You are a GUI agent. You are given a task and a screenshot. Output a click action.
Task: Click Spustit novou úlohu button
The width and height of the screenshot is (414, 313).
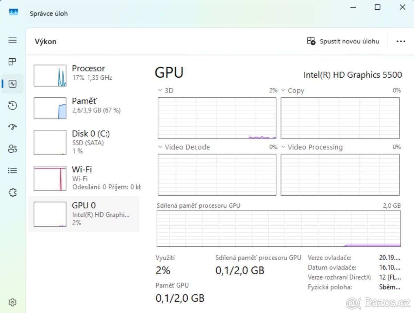(343, 41)
